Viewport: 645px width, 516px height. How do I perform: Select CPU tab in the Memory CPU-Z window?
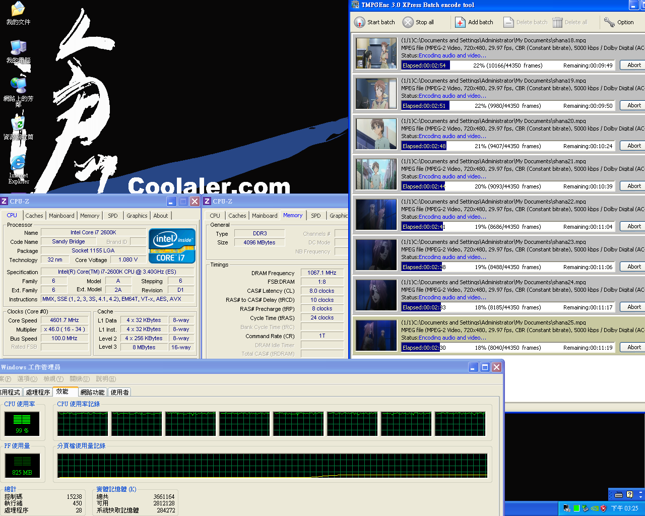pyautogui.click(x=215, y=216)
